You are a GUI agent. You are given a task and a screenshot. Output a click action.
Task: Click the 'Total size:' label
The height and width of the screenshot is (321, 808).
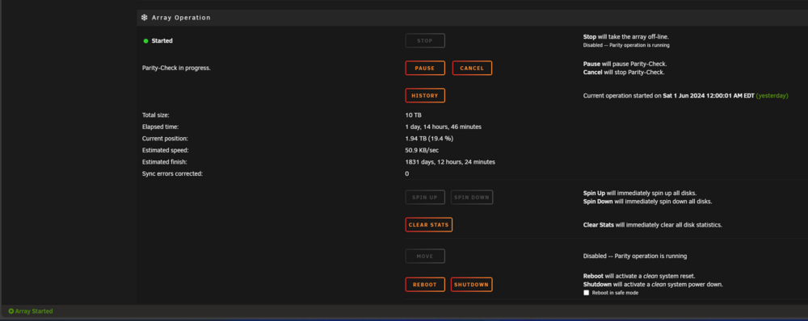(x=156, y=115)
